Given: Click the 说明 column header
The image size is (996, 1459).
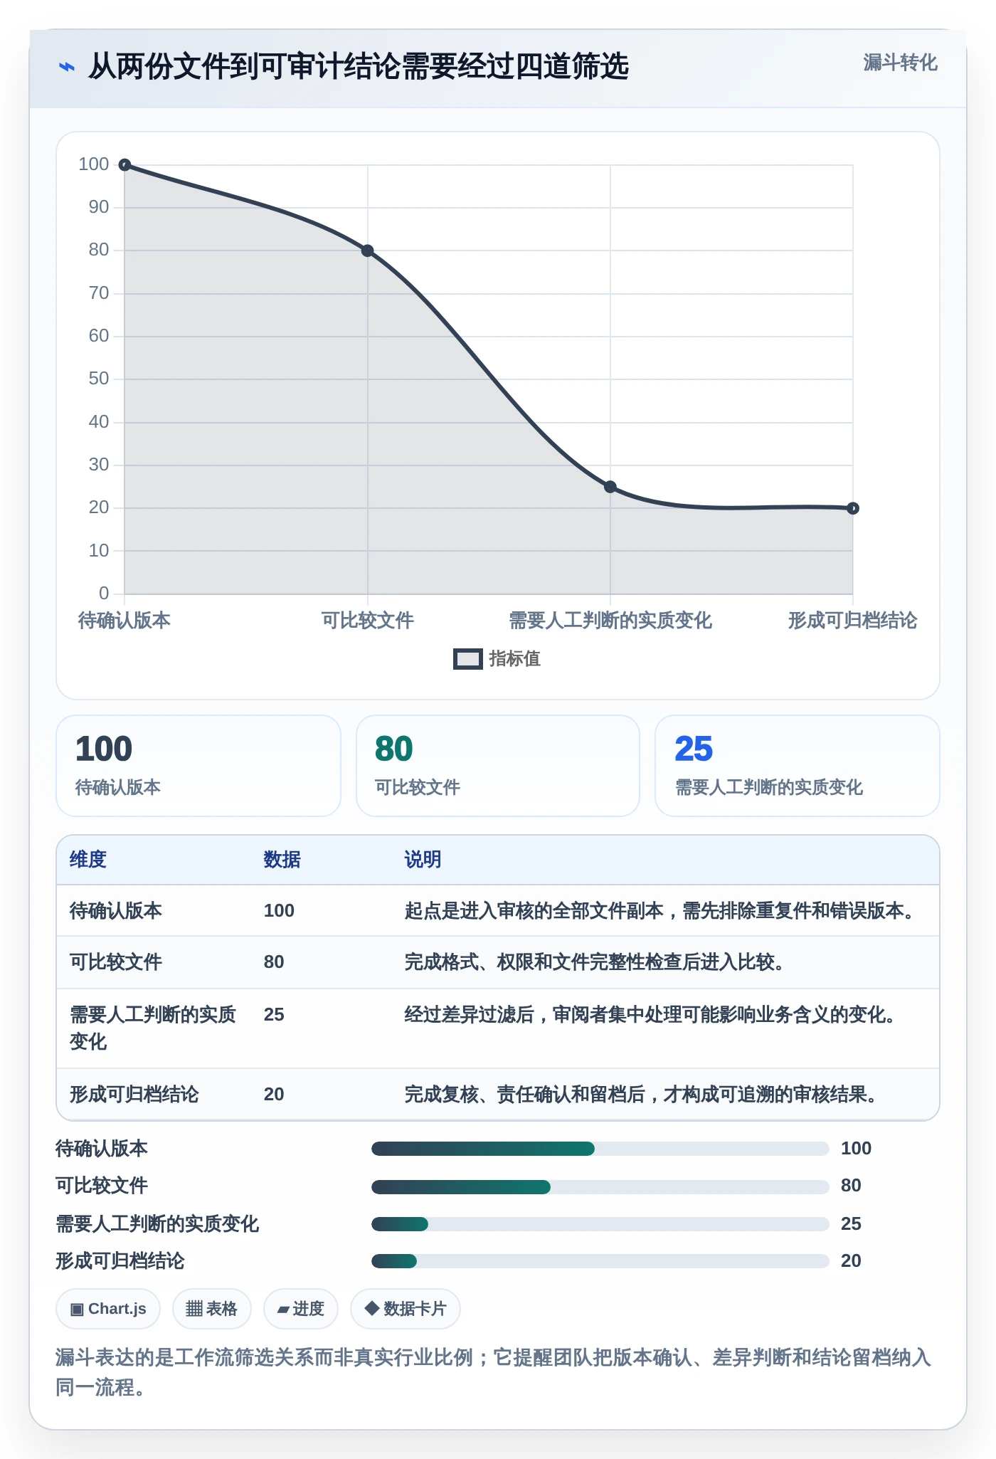Looking at the screenshot, I should 423,860.
